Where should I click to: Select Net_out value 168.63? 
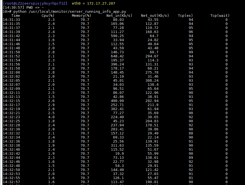coord(152,32)
